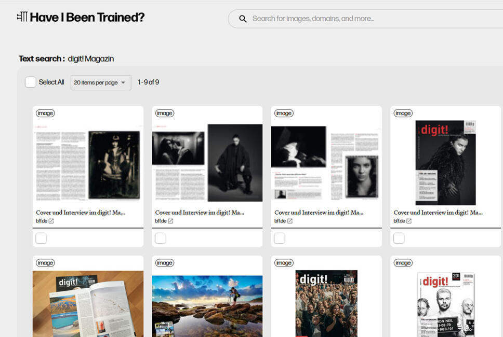Open bff.de link on kissing-couple card
503x337 pixels.
[x=161, y=221]
